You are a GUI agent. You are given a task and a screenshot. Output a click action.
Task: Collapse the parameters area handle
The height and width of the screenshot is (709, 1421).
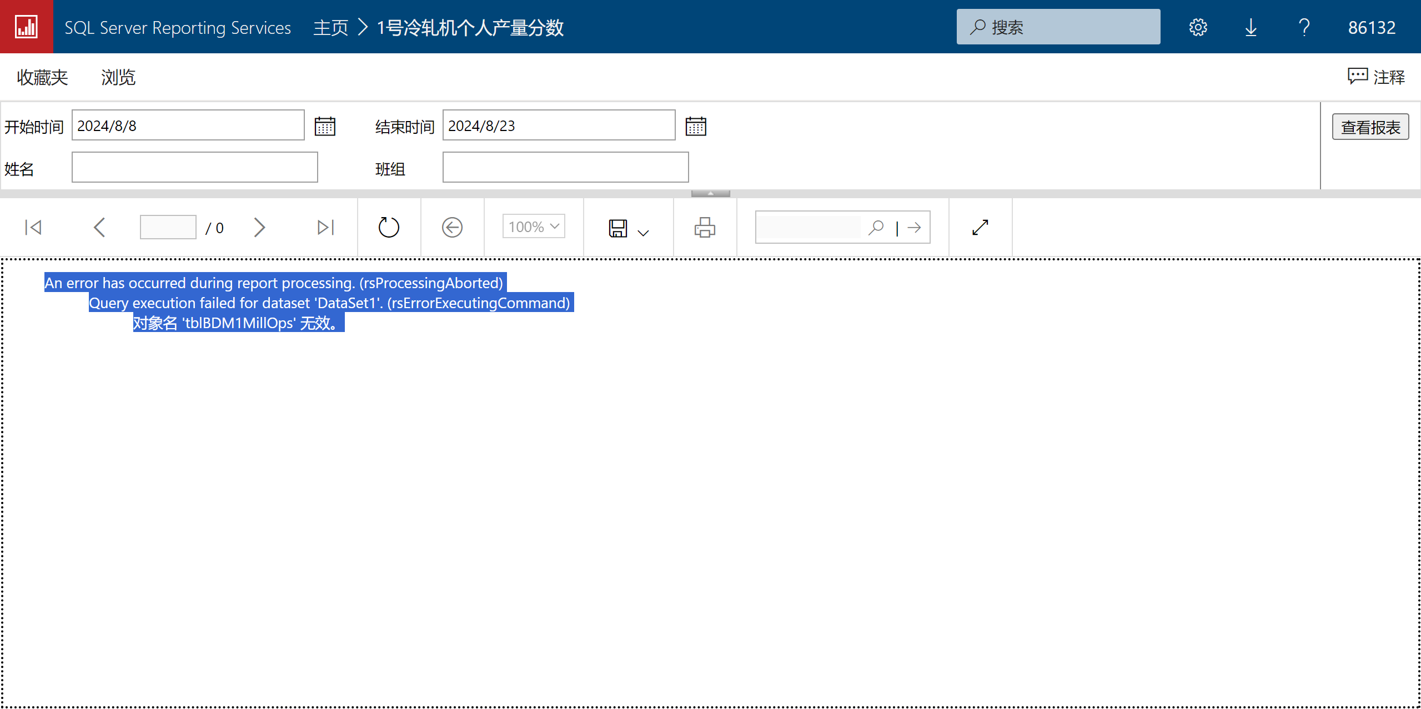click(x=710, y=193)
